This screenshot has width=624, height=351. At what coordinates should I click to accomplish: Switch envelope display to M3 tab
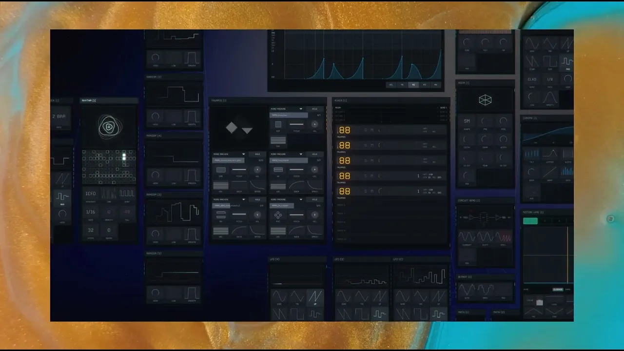pyautogui.click(x=425, y=84)
